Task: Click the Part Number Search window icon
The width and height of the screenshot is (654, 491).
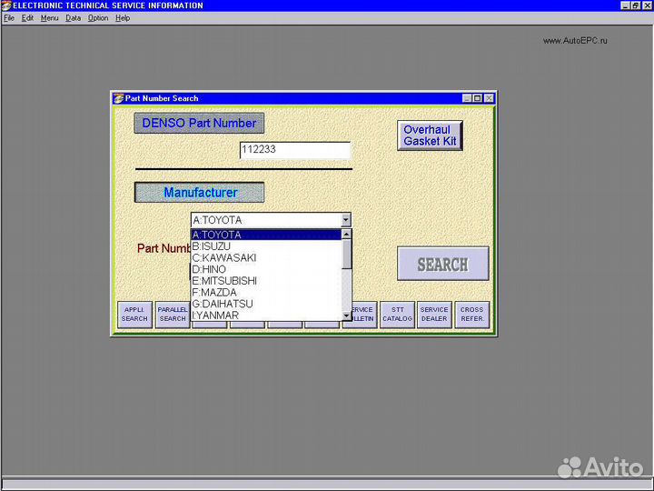Action: coord(118,98)
